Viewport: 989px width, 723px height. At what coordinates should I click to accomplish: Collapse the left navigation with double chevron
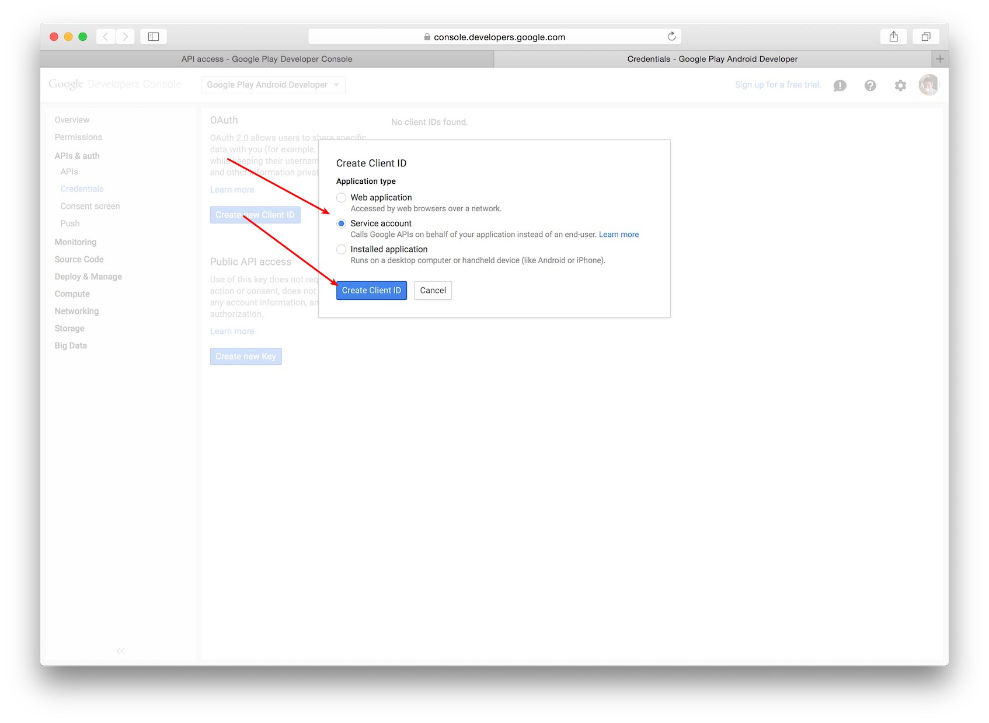(120, 651)
